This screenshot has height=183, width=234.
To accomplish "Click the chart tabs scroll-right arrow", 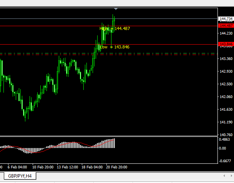I will point(231,176).
